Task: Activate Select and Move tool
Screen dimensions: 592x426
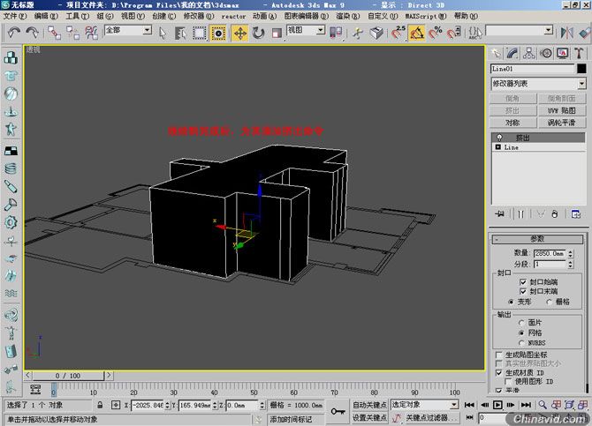Action: tap(239, 33)
